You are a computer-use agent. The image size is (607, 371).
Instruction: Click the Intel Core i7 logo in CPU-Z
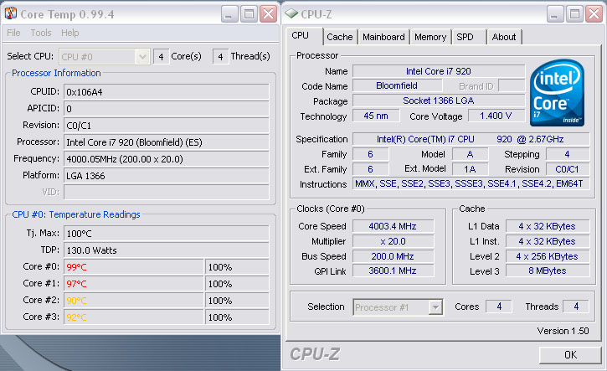pos(557,93)
